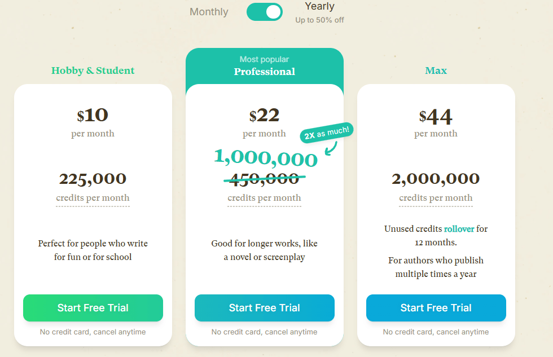This screenshot has width=553, height=357.
Task: Click the $44 per month price
Action: point(436,117)
